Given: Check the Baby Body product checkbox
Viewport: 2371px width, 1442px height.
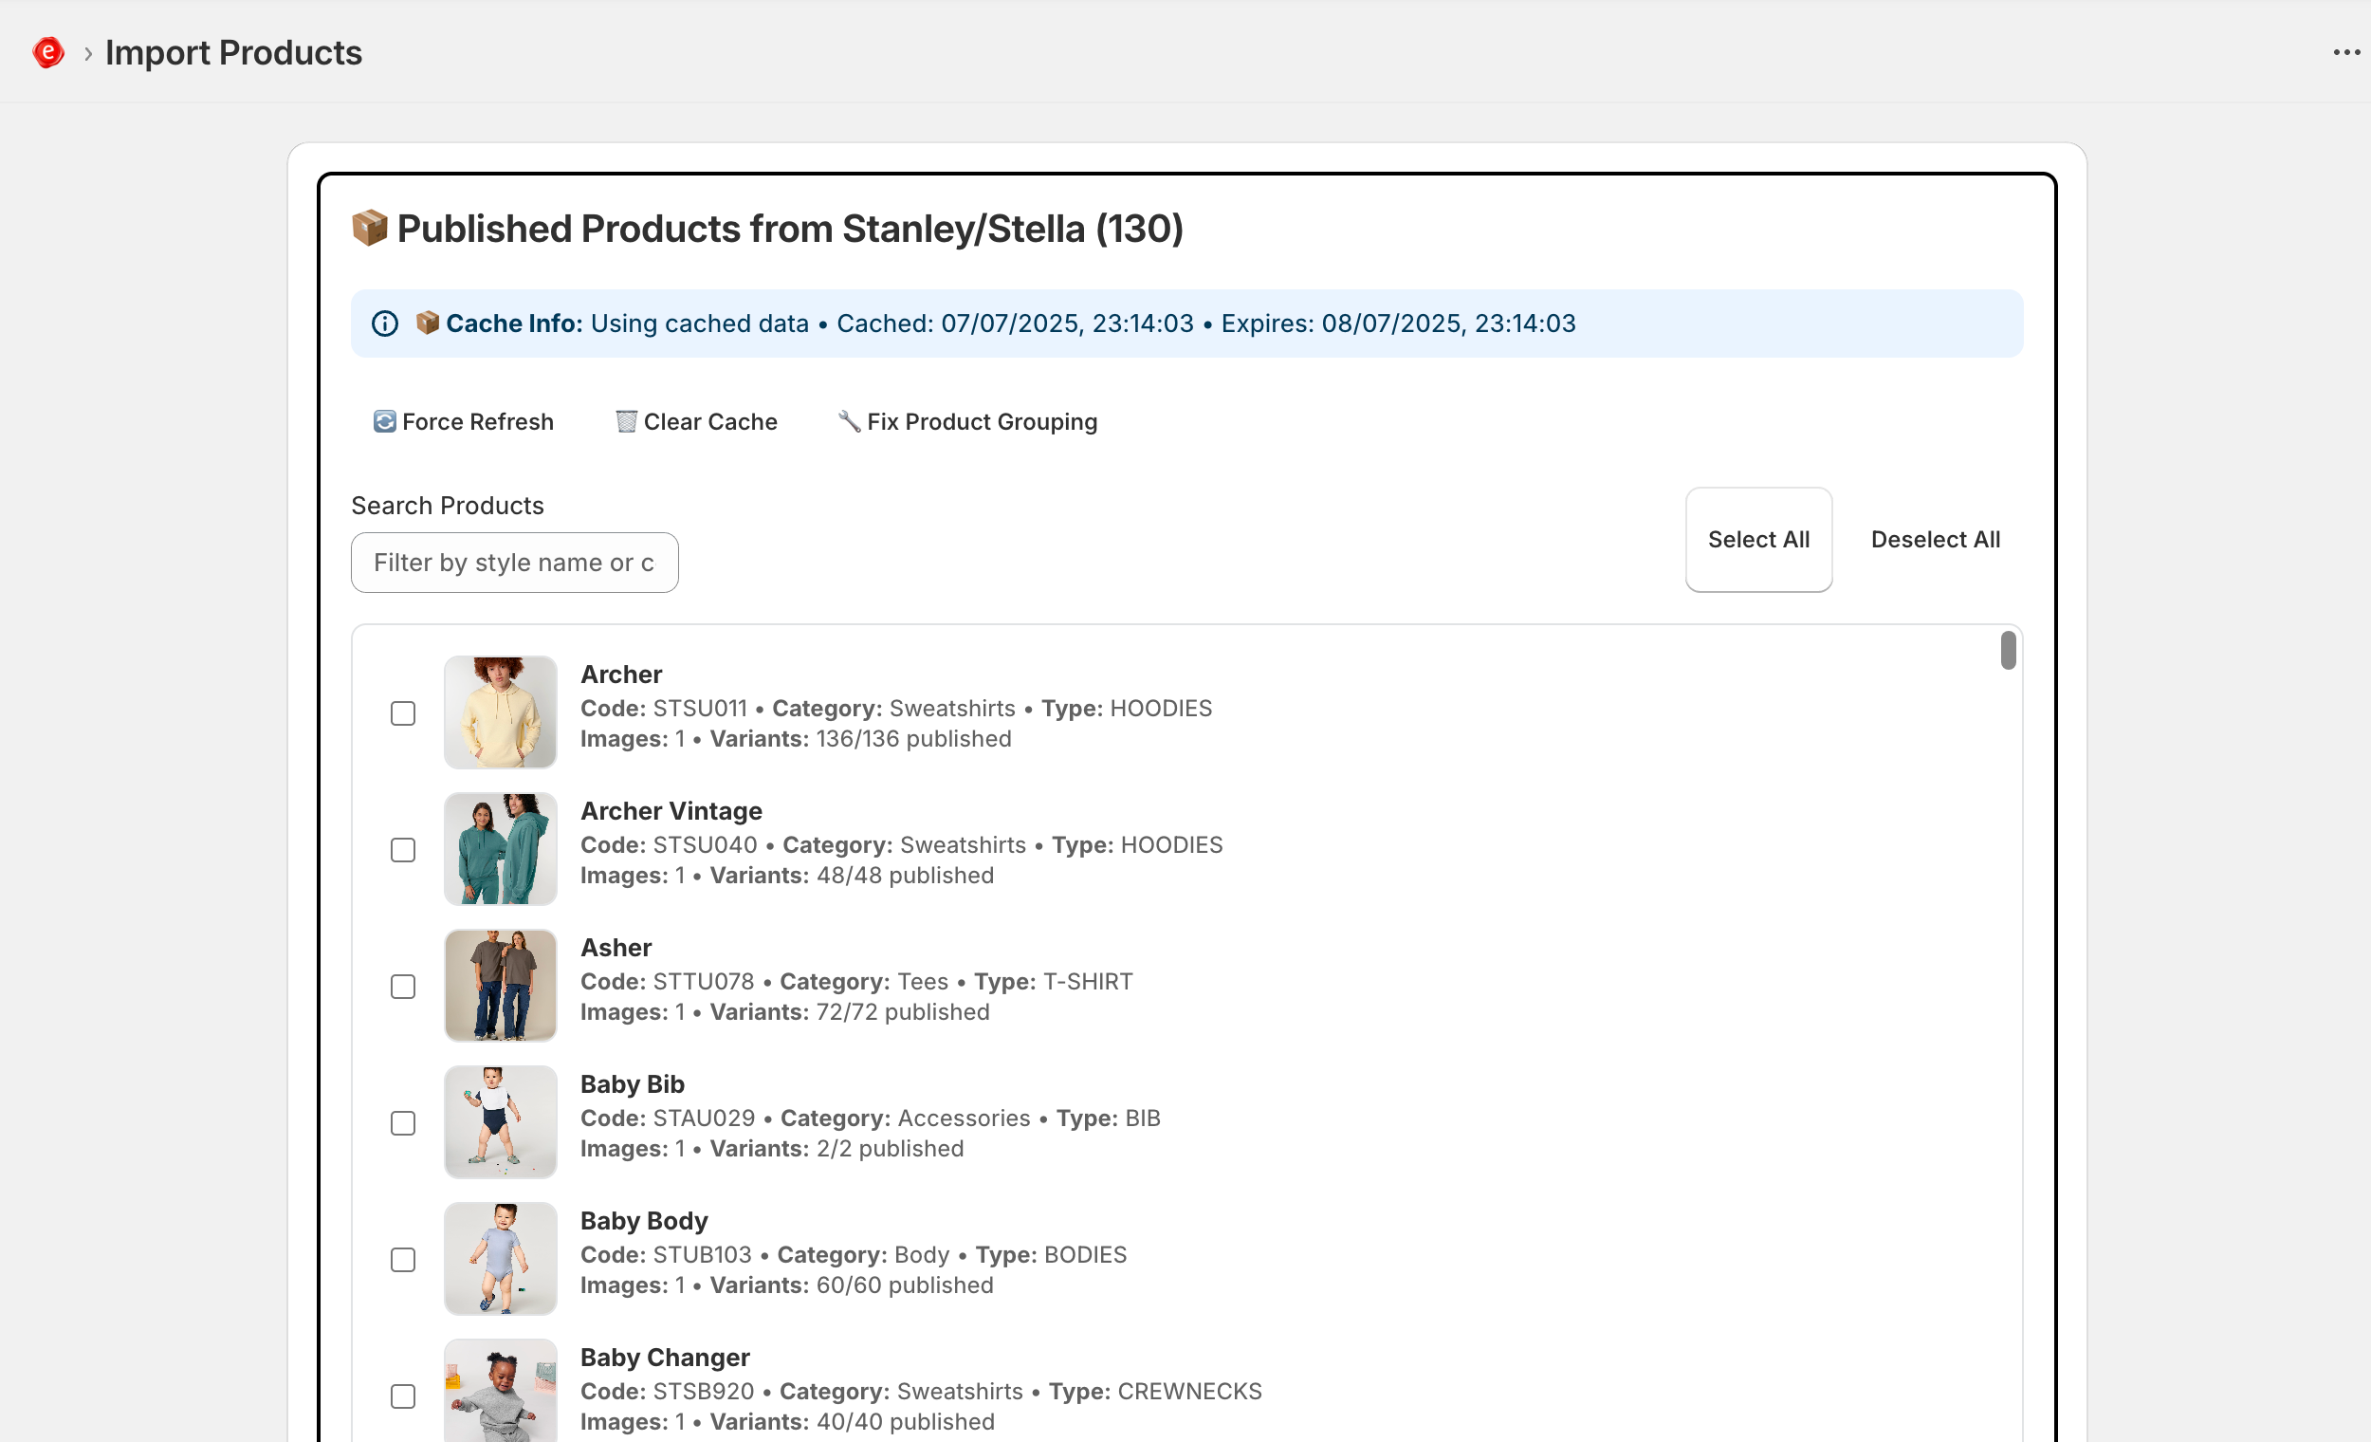Looking at the screenshot, I should [x=403, y=1260].
